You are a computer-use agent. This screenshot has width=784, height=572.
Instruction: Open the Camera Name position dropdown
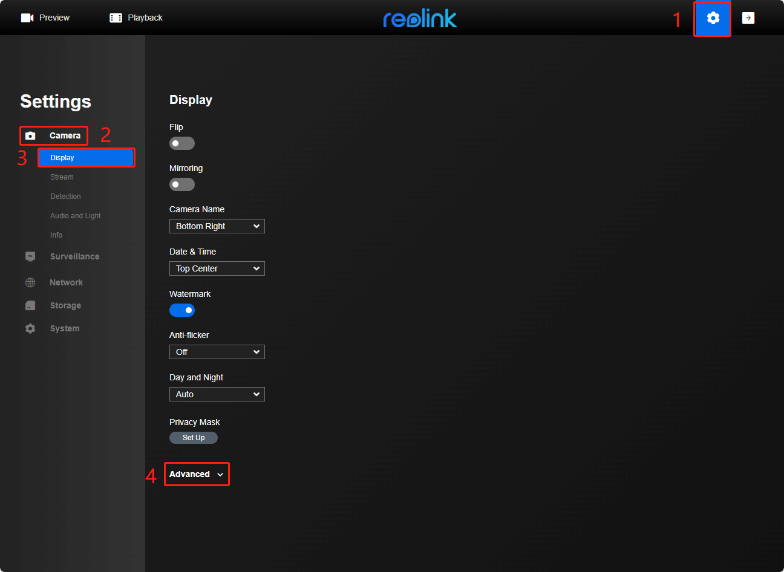pos(217,226)
